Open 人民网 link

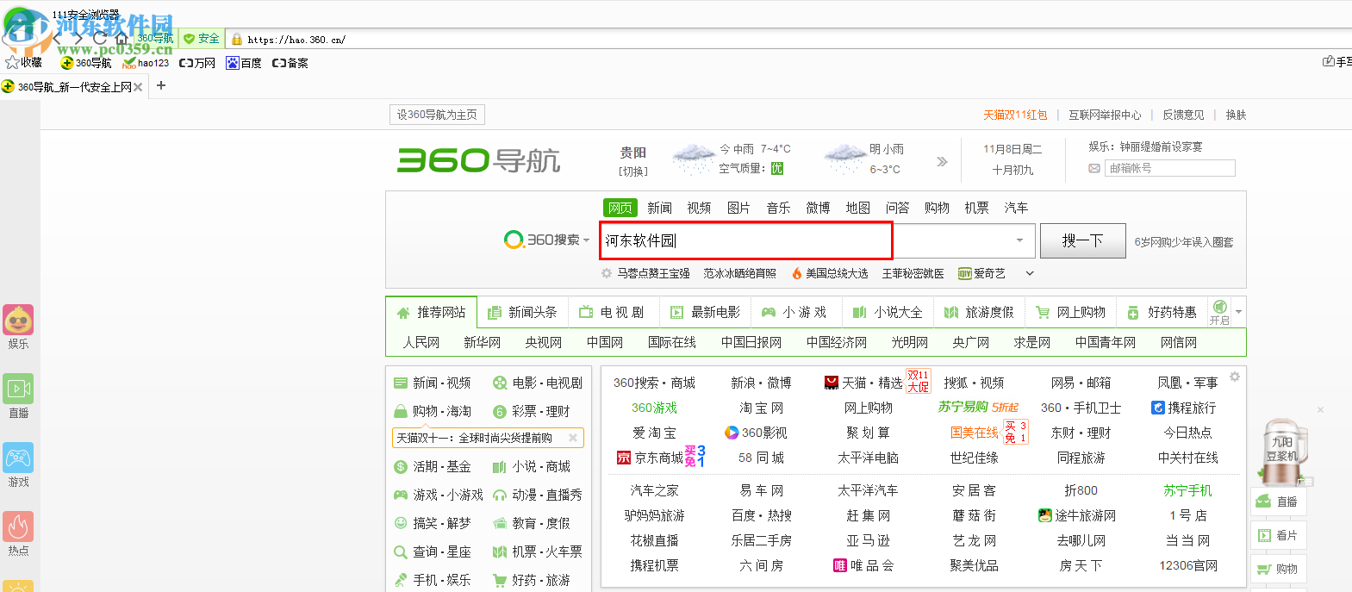[421, 342]
